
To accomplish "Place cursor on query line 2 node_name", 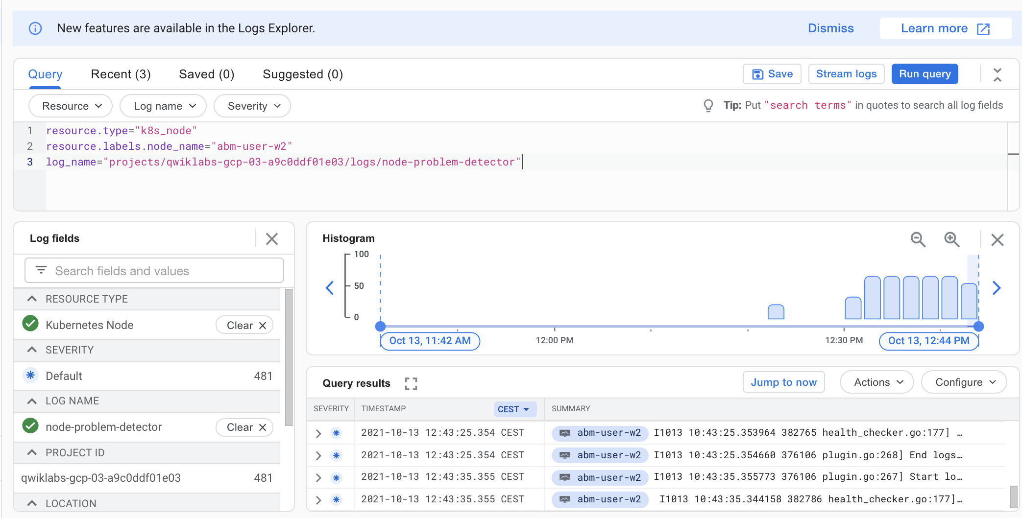I will pos(169,146).
